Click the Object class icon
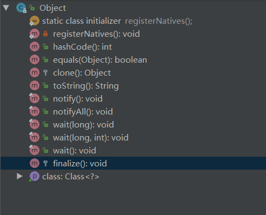Viewport: 266px width, 215px height. [21, 8]
